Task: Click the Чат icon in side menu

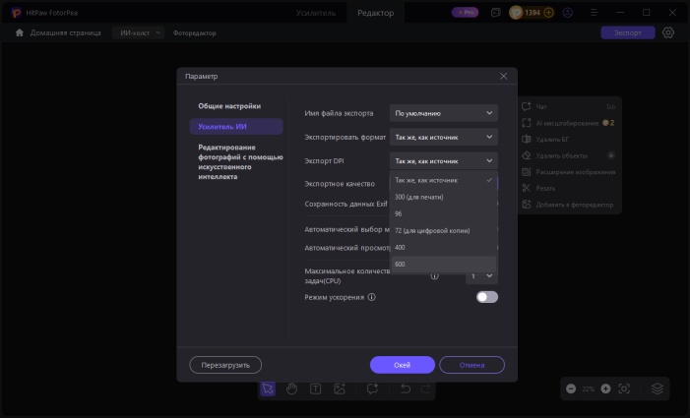Action: pos(527,106)
